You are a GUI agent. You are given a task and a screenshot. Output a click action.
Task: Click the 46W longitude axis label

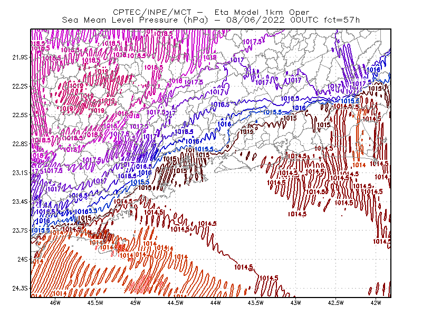point(55,303)
